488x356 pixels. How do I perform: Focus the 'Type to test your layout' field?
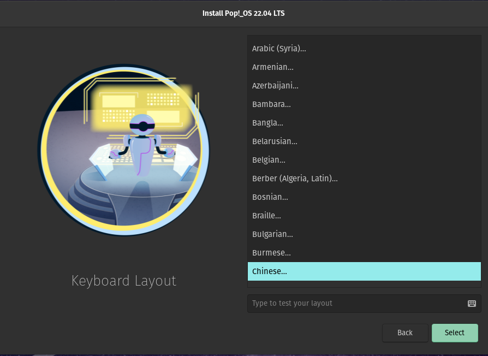(x=364, y=304)
